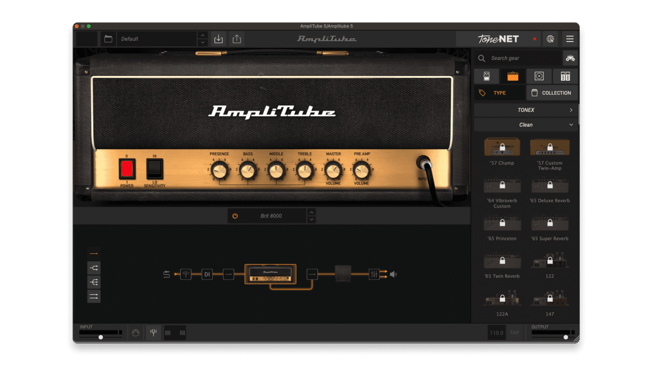Open the metronome icon in the bottom bar
Viewport: 652px width, 366px height.
point(135,332)
